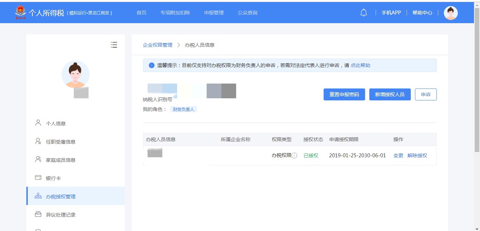The width and height of the screenshot is (480, 231).
Task: Click the 新增授权人员 button
Action: point(390,94)
